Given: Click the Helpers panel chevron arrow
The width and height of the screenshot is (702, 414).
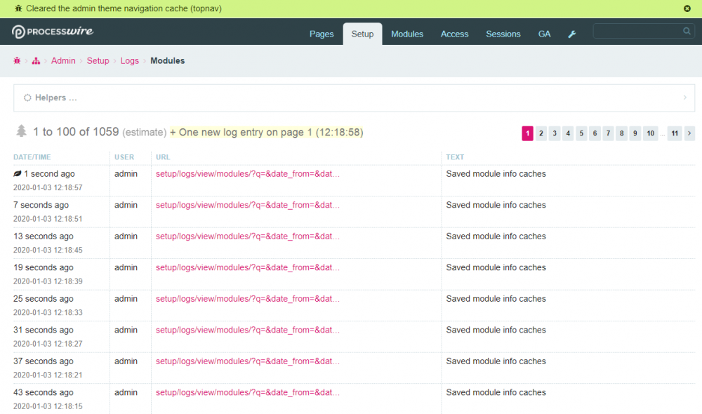Looking at the screenshot, I should click(x=684, y=98).
